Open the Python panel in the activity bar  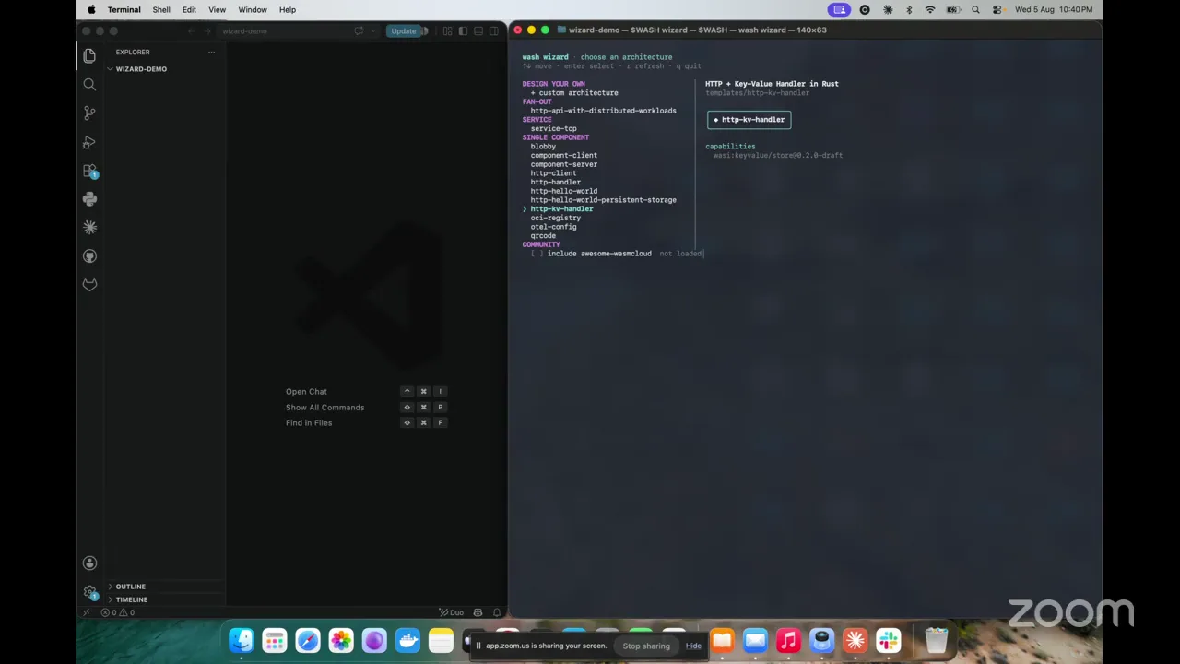(89, 199)
